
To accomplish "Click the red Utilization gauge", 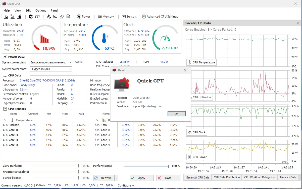I will point(45,38).
